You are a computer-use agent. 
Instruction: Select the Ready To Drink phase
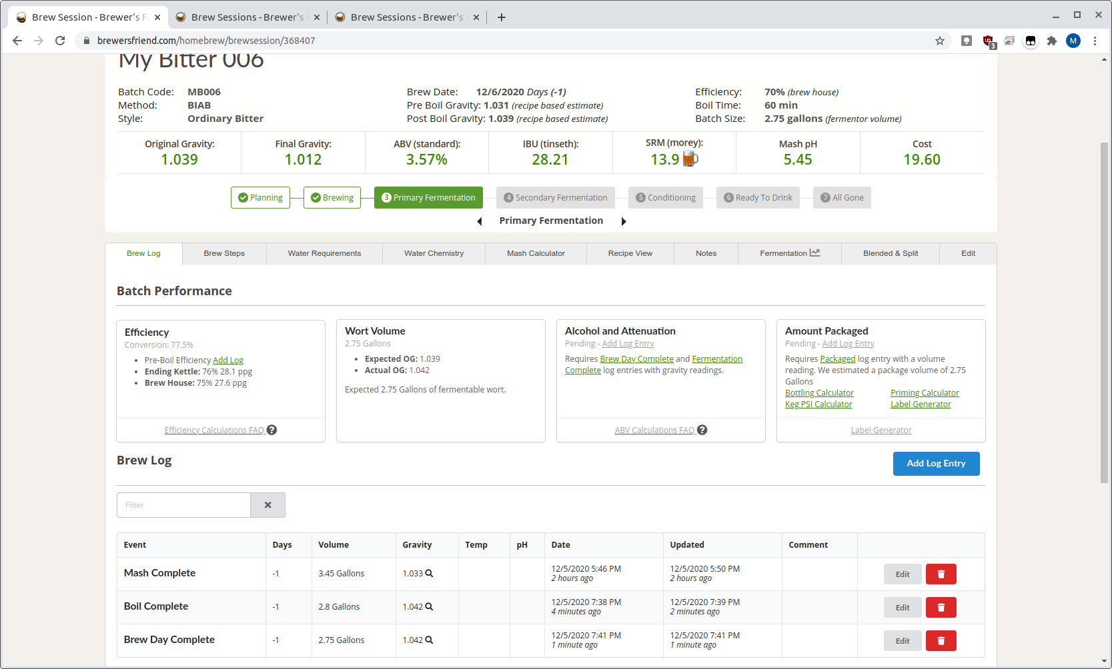point(758,198)
